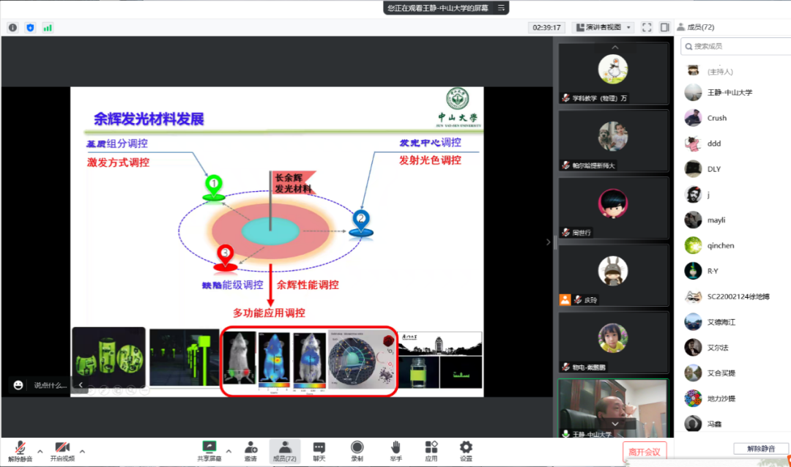Raise hand using the 举手 icon
Image resolution: width=791 pixels, height=467 pixels.
(x=395, y=451)
